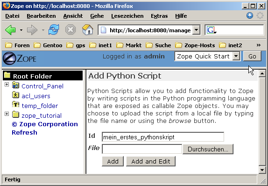
Task: Click the green Back arrow button
Action: pos(11,30)
